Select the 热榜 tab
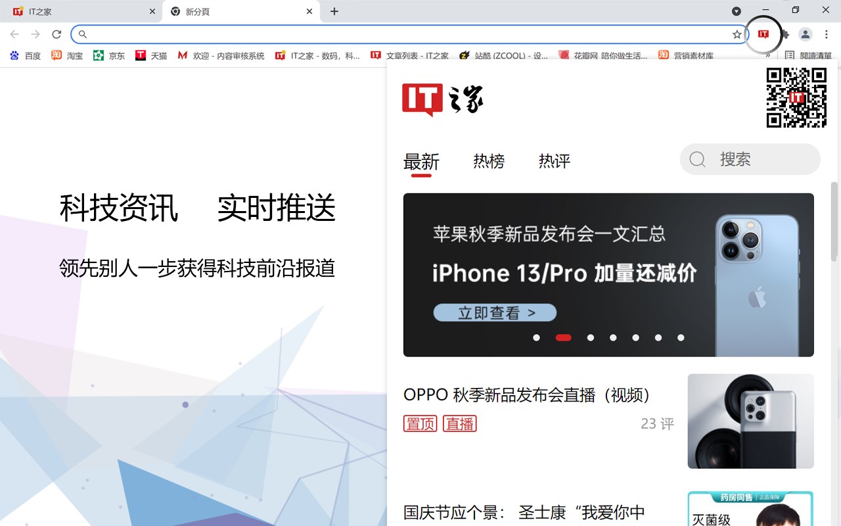Viewport: 841px width, 526px height. [x=489, y=161]
